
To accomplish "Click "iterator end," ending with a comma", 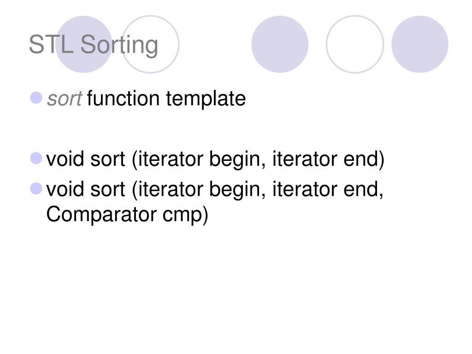I will coord(328,189).
